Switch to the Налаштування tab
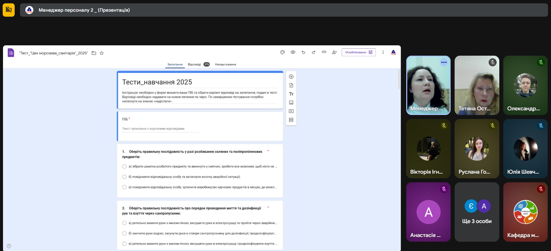Viewport: 551px width, 251px height. coord(225,64)
